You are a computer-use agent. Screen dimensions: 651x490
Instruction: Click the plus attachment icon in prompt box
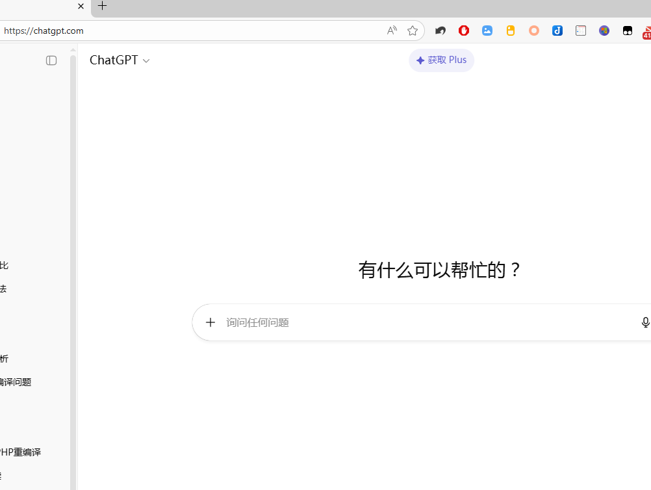(211, 322)
